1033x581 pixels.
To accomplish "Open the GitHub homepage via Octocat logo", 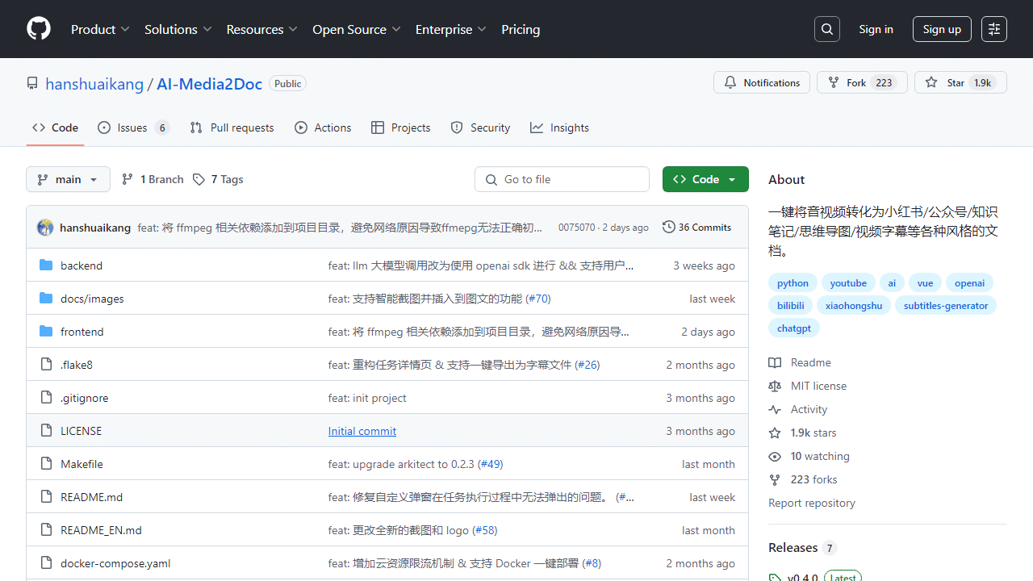I will point(39,29).
